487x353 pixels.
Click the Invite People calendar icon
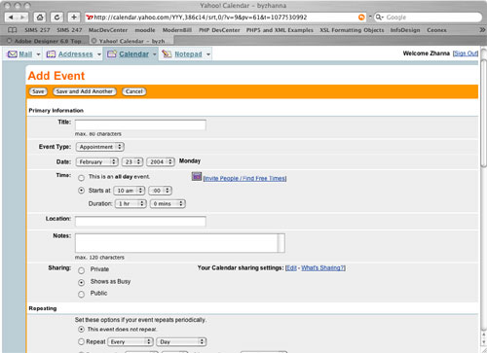pyautogui.click(x=197, y=176)
